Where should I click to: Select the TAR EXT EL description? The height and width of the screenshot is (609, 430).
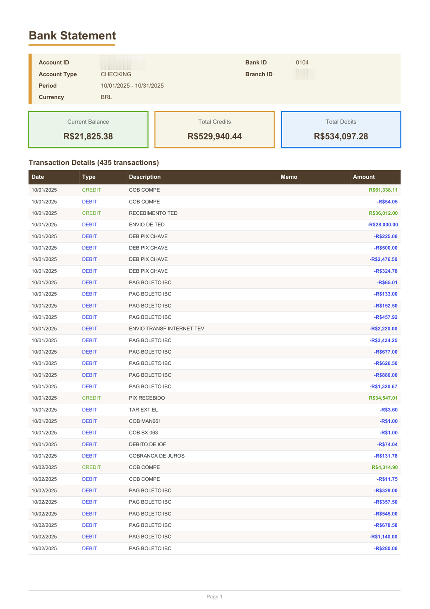(143, 410)
